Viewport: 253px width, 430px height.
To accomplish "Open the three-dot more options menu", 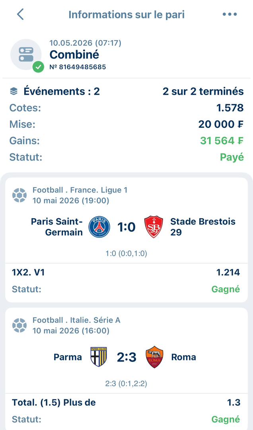I will click(230, 14).
